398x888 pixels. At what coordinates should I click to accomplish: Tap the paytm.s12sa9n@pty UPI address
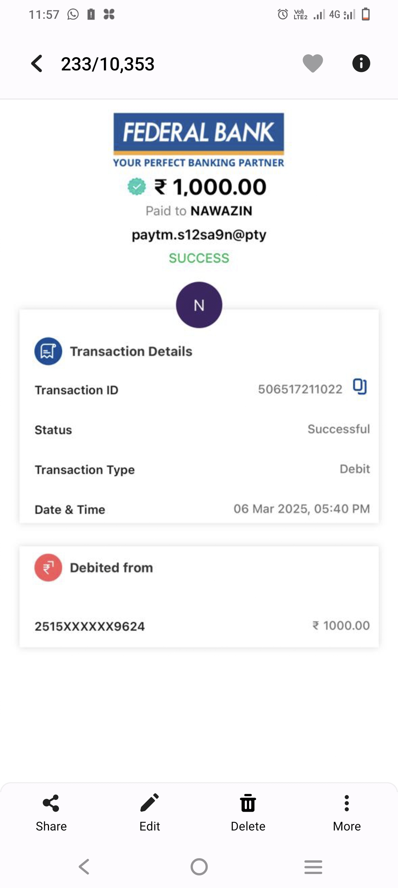coord(199,235)
